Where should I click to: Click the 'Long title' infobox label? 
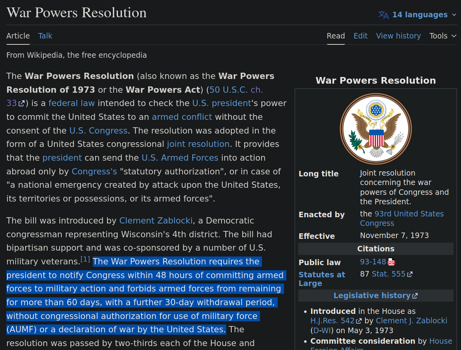[x=318, y=174]
